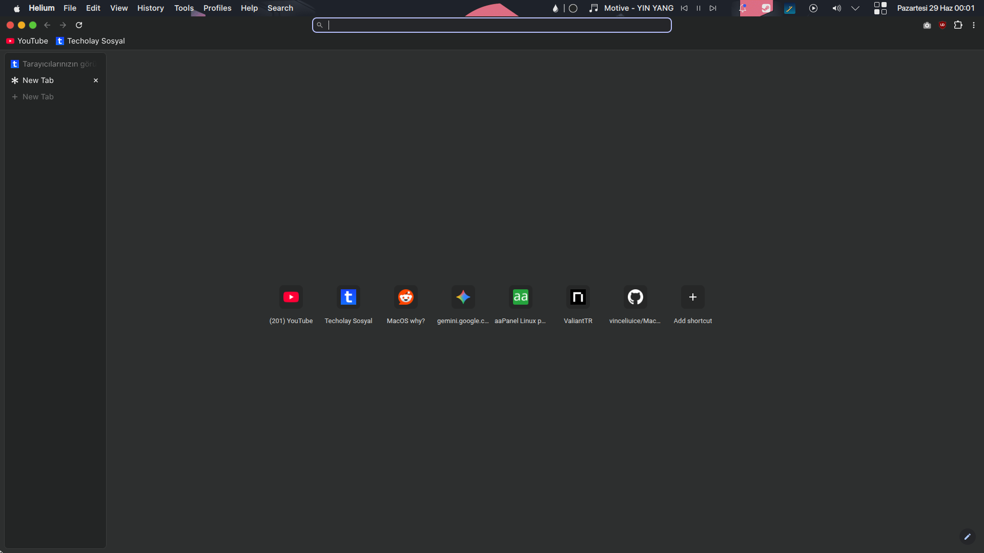Pause the Motive - YIN YANG track

(699, 8)
